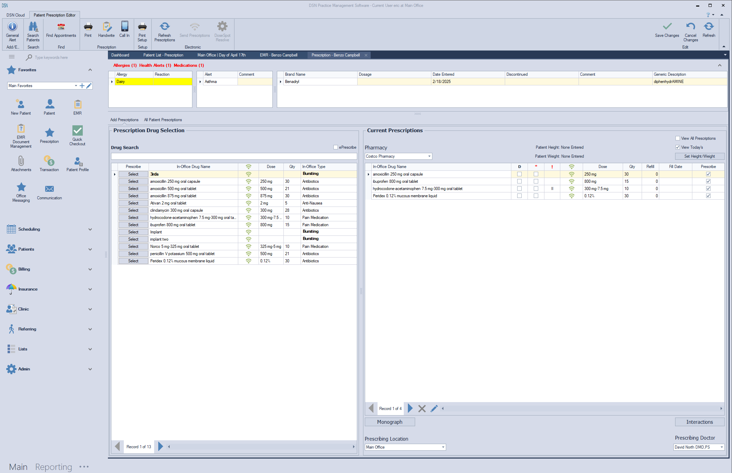Open the Costco Pharmacy dropdown
The image size is (732, 473).
429,156
